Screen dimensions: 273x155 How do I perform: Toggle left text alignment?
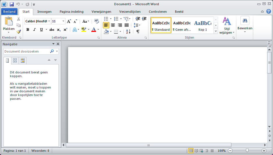pyautogui.click(x=106, y=25)
